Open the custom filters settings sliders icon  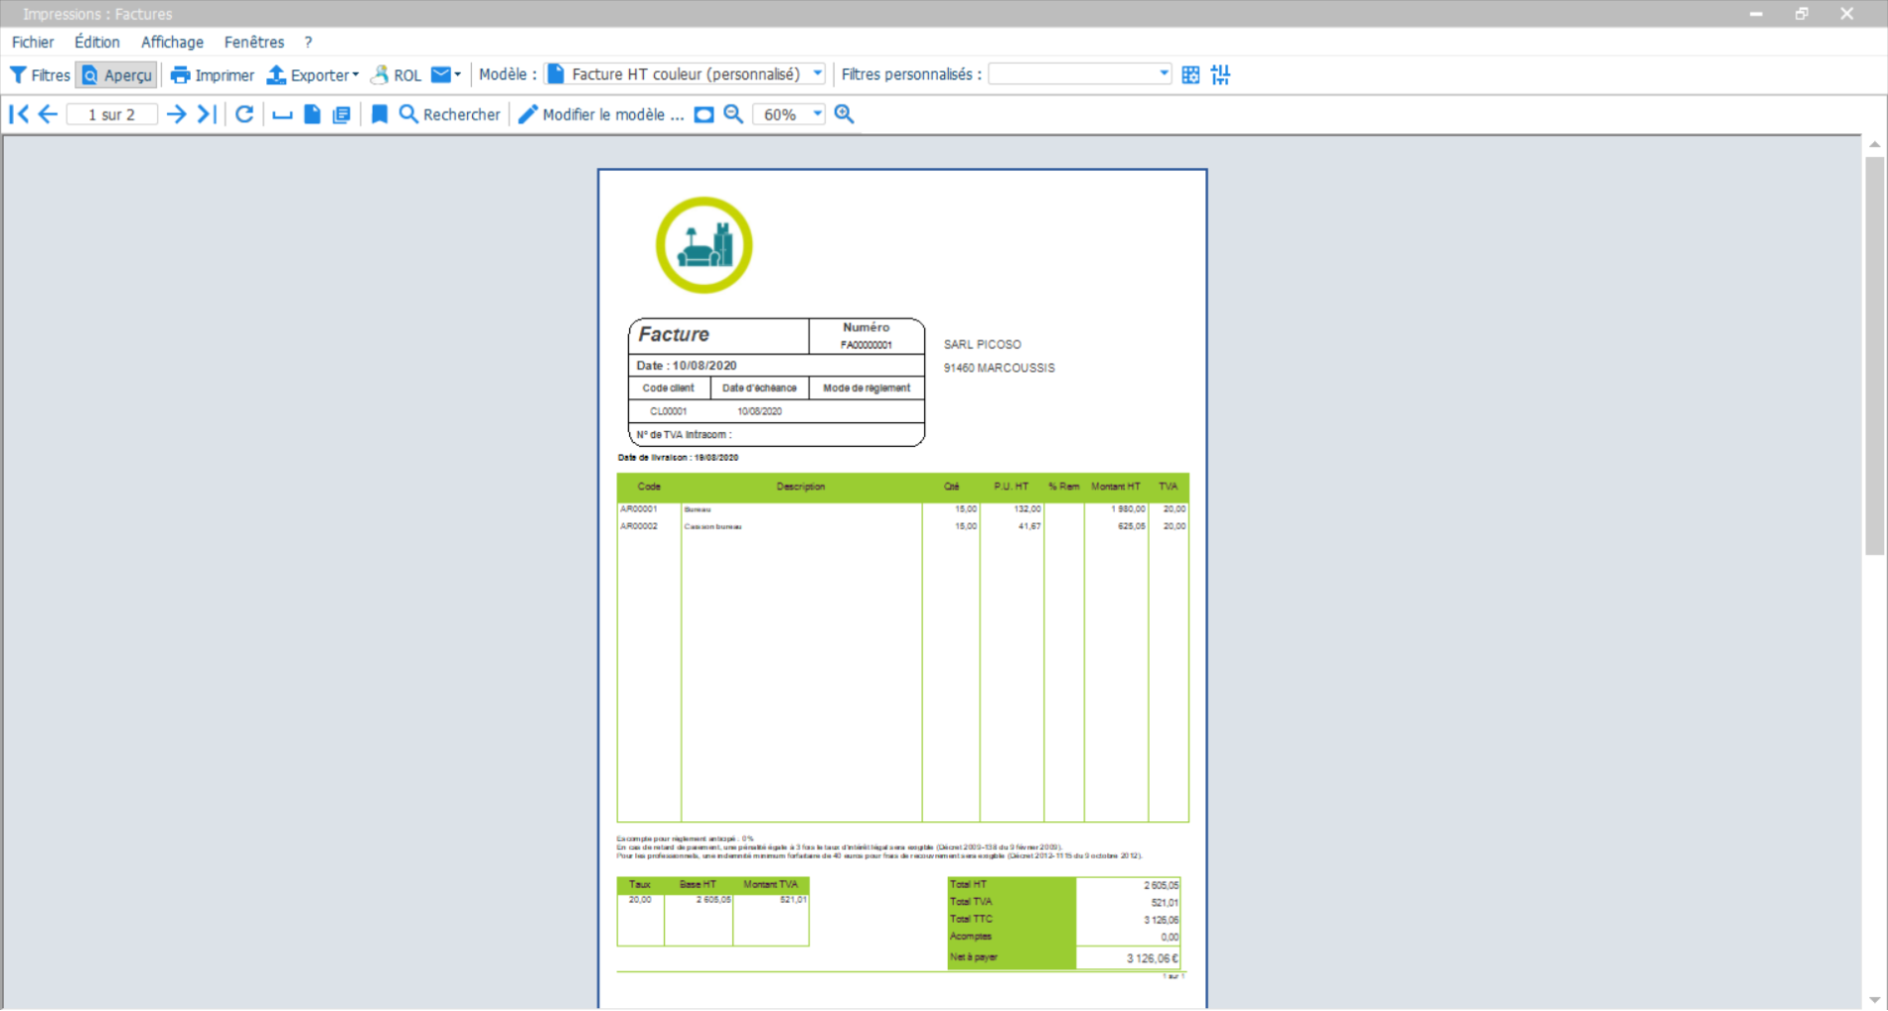[1221, 73]
